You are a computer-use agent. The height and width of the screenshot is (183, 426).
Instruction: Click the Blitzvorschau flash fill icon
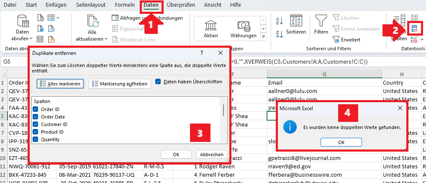[x=414, y=18]
